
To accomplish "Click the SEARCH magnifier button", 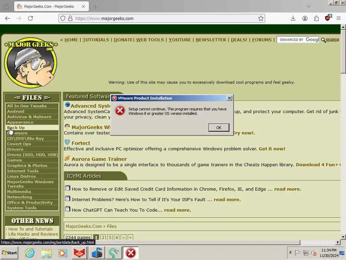I will click(x=330, y=40).
